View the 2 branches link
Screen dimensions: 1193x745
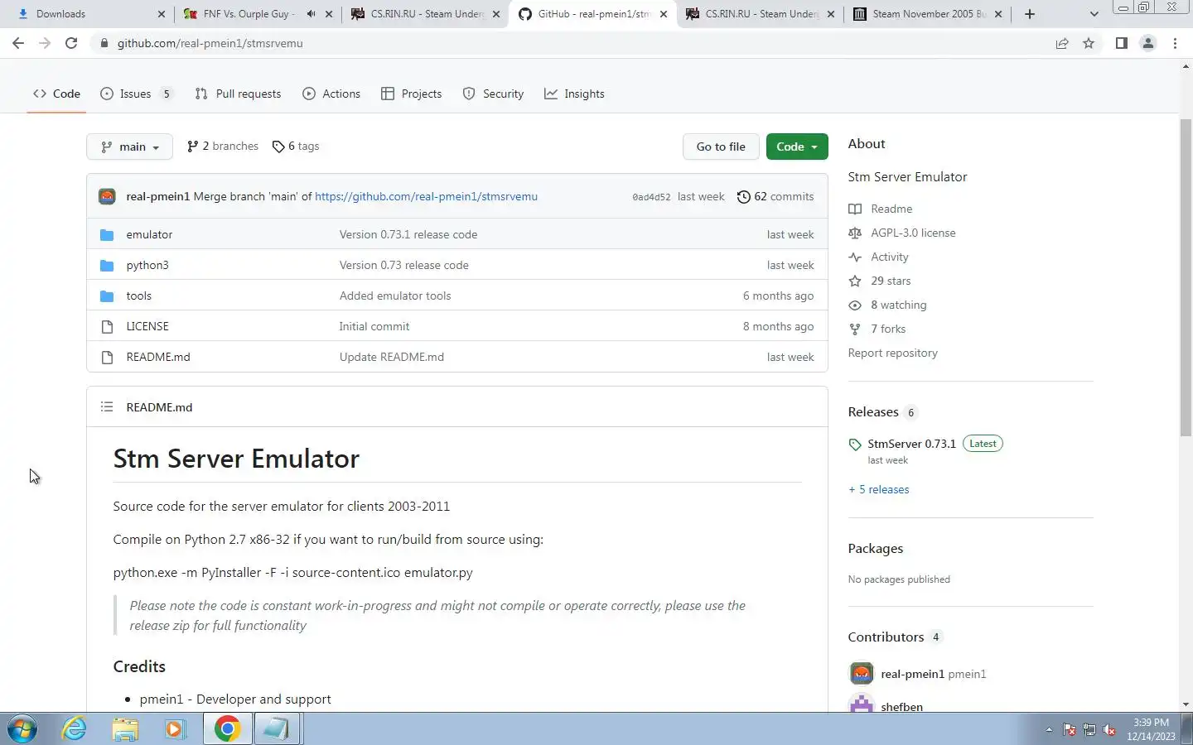pos(223,147)
